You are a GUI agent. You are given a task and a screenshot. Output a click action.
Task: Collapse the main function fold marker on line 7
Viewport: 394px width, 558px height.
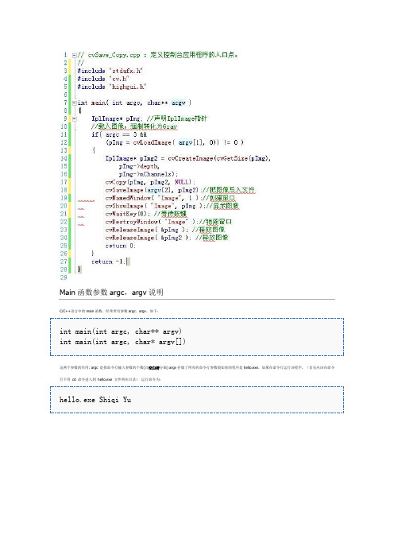[75, 103]
